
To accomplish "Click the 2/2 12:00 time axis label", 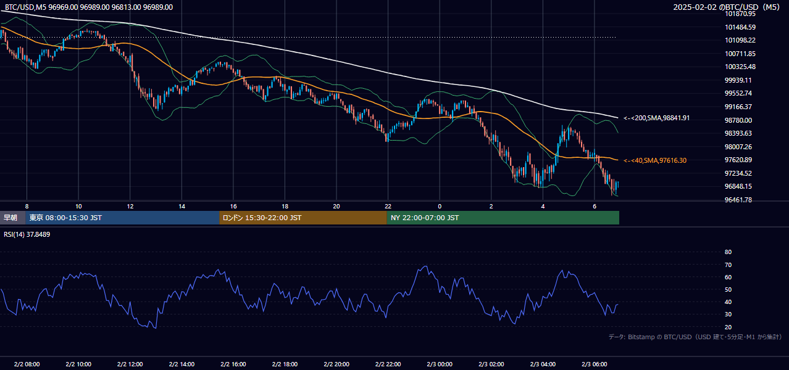I will 130,364.
